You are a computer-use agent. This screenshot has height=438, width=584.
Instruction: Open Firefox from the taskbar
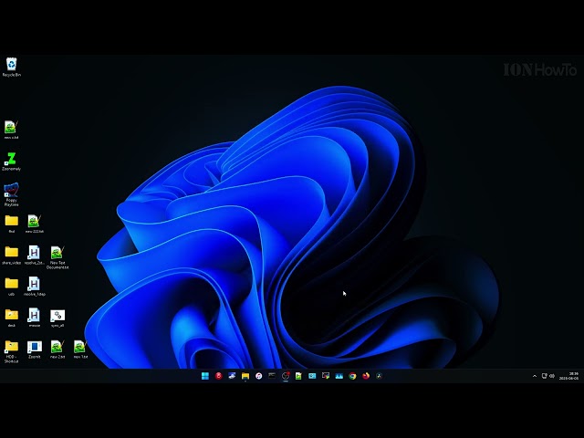click(x=366, y=376)
